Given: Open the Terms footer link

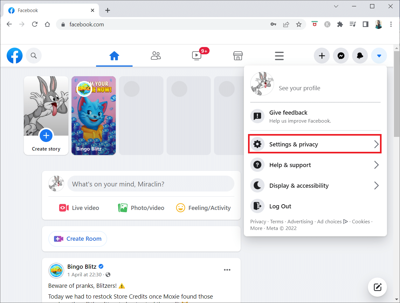Looking at the screenshot, I should [277, 222].
